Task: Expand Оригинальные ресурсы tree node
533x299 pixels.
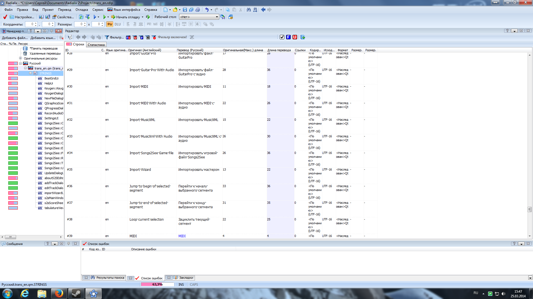Action: pos(20,58)
